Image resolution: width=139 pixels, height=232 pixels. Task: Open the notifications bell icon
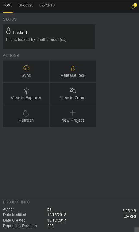133,7
